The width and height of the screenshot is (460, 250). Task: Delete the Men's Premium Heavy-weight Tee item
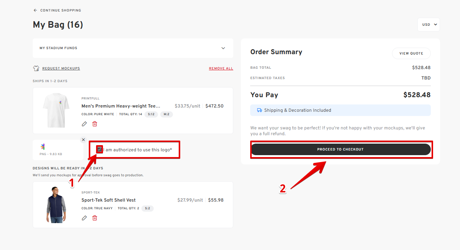tap(95, 124)
